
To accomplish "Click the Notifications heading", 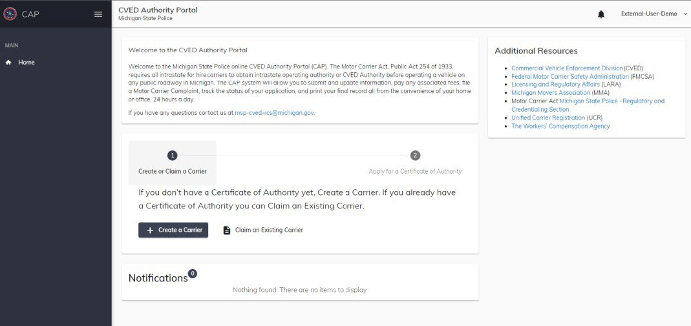I will [x=158, y=278].
